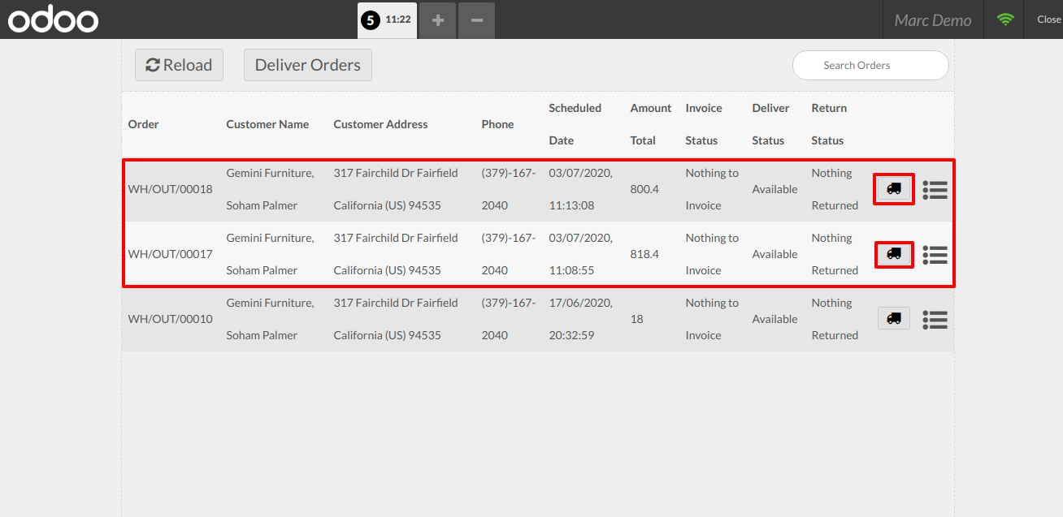Focus the Search Orders field
Screen dimensions: 1063x517
point(870,66)
